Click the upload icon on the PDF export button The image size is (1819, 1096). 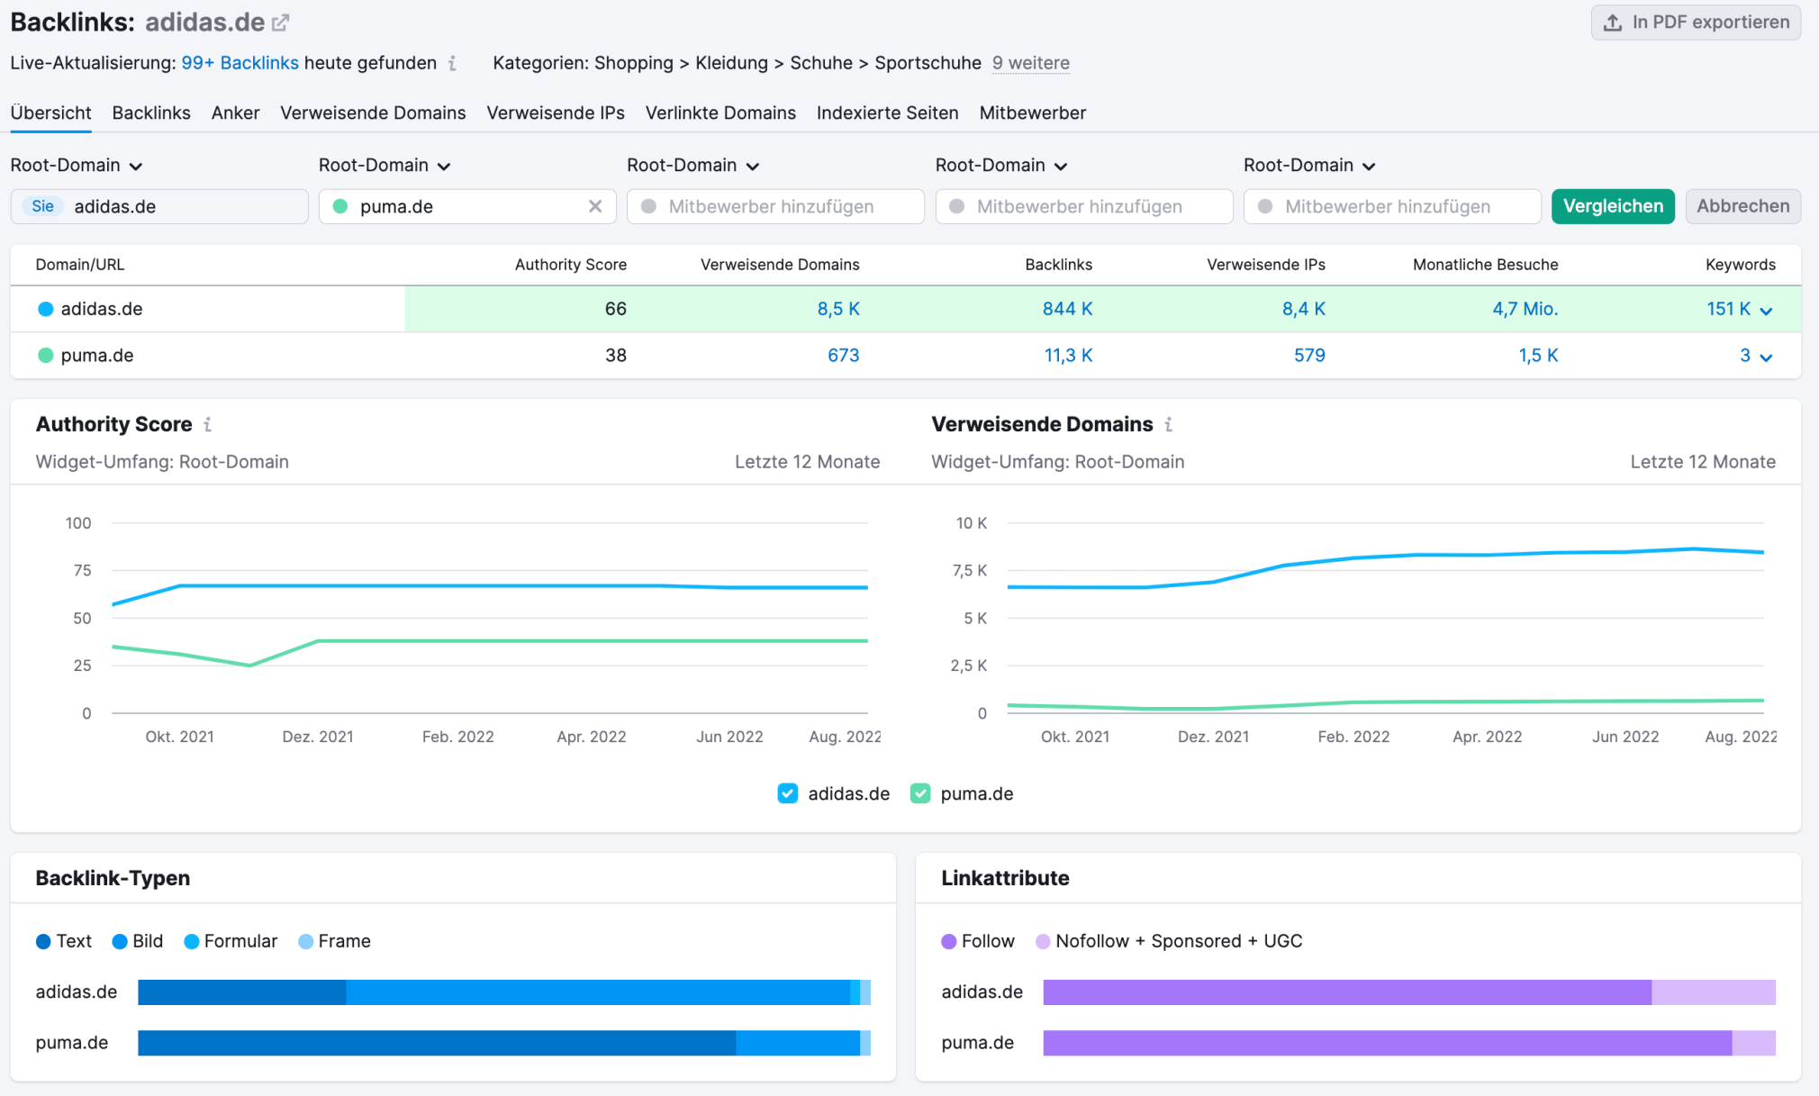click(1615, 22)
